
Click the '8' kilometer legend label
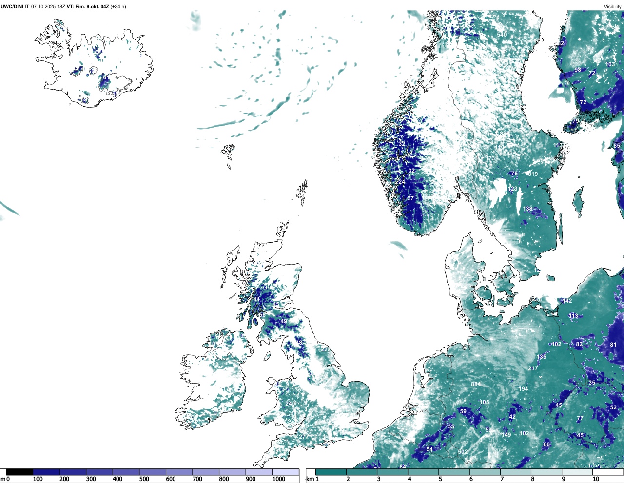click(x=532, y=479)
